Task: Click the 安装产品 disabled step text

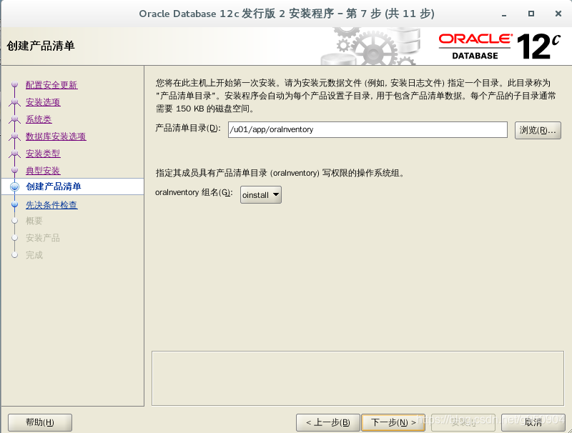Action: pos(43,238)
